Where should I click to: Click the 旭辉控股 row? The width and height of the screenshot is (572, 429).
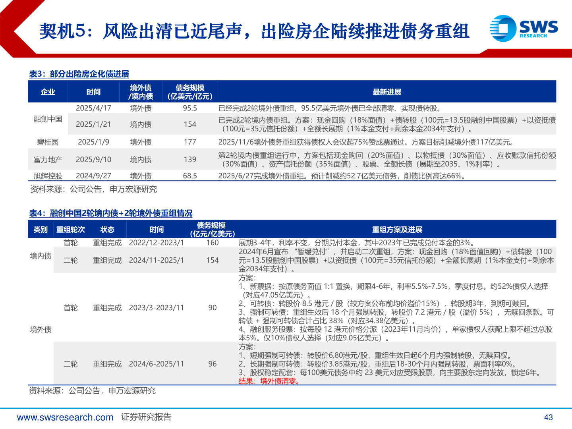click(47, 176)
